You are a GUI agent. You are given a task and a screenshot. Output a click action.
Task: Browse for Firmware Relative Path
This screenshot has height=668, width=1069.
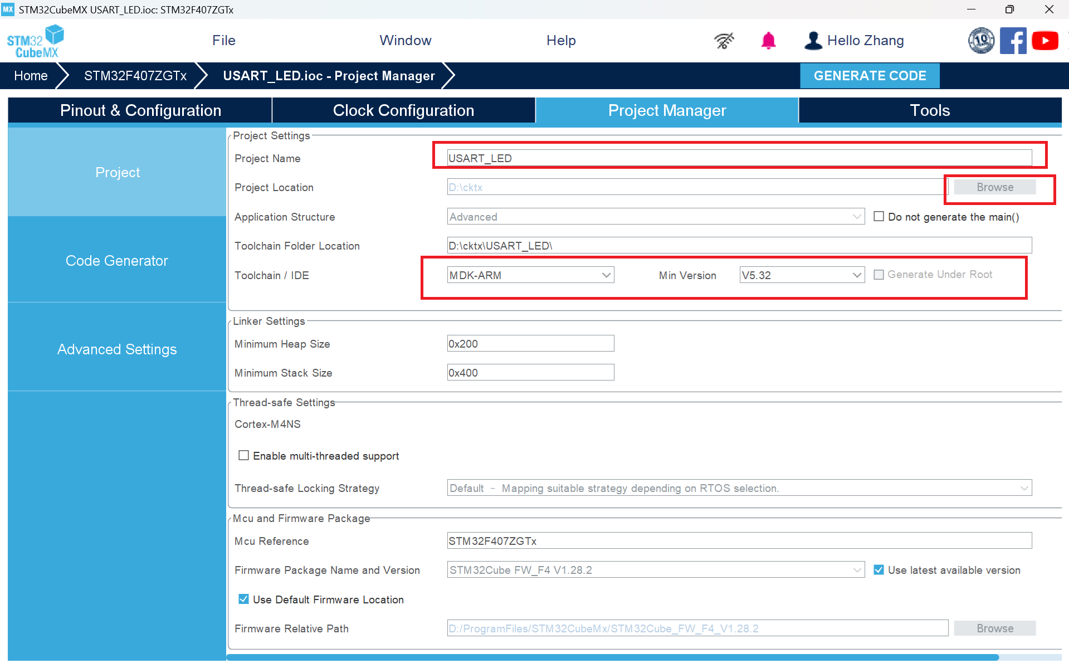pyautogui.click(x=994, y=628)
